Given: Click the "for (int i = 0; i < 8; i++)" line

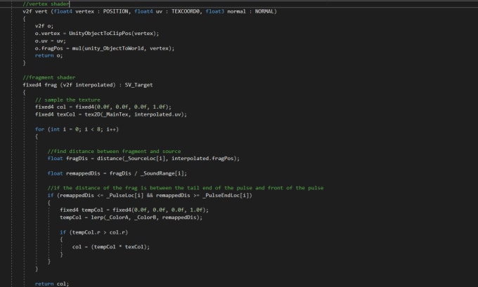Looking at the screenshot, I should pyautogui.click(x=77, y=129).
